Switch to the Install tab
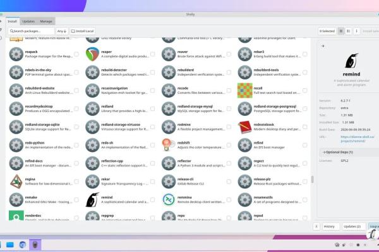379x252 pixels. [x=13, y=21]
